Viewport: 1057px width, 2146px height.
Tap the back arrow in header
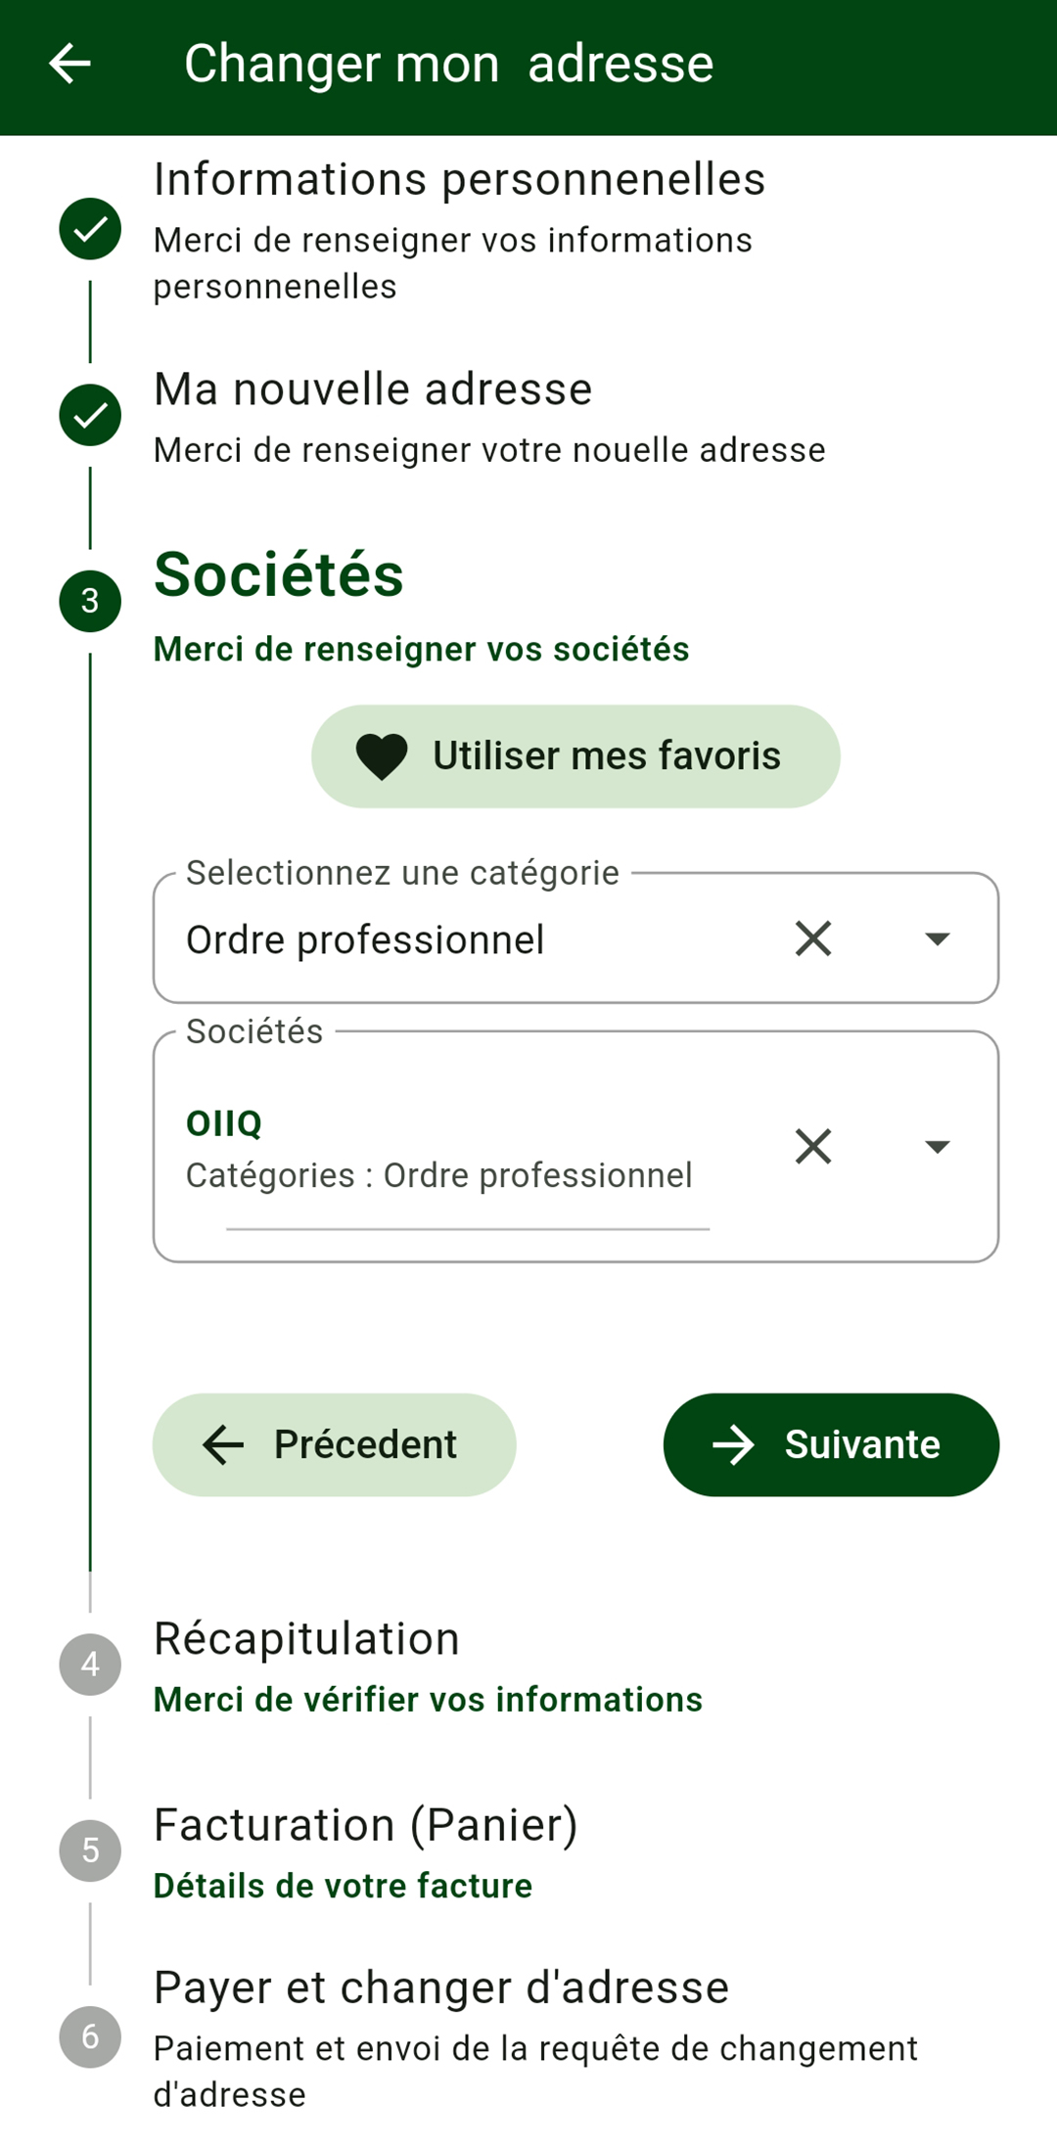(69, 64)
